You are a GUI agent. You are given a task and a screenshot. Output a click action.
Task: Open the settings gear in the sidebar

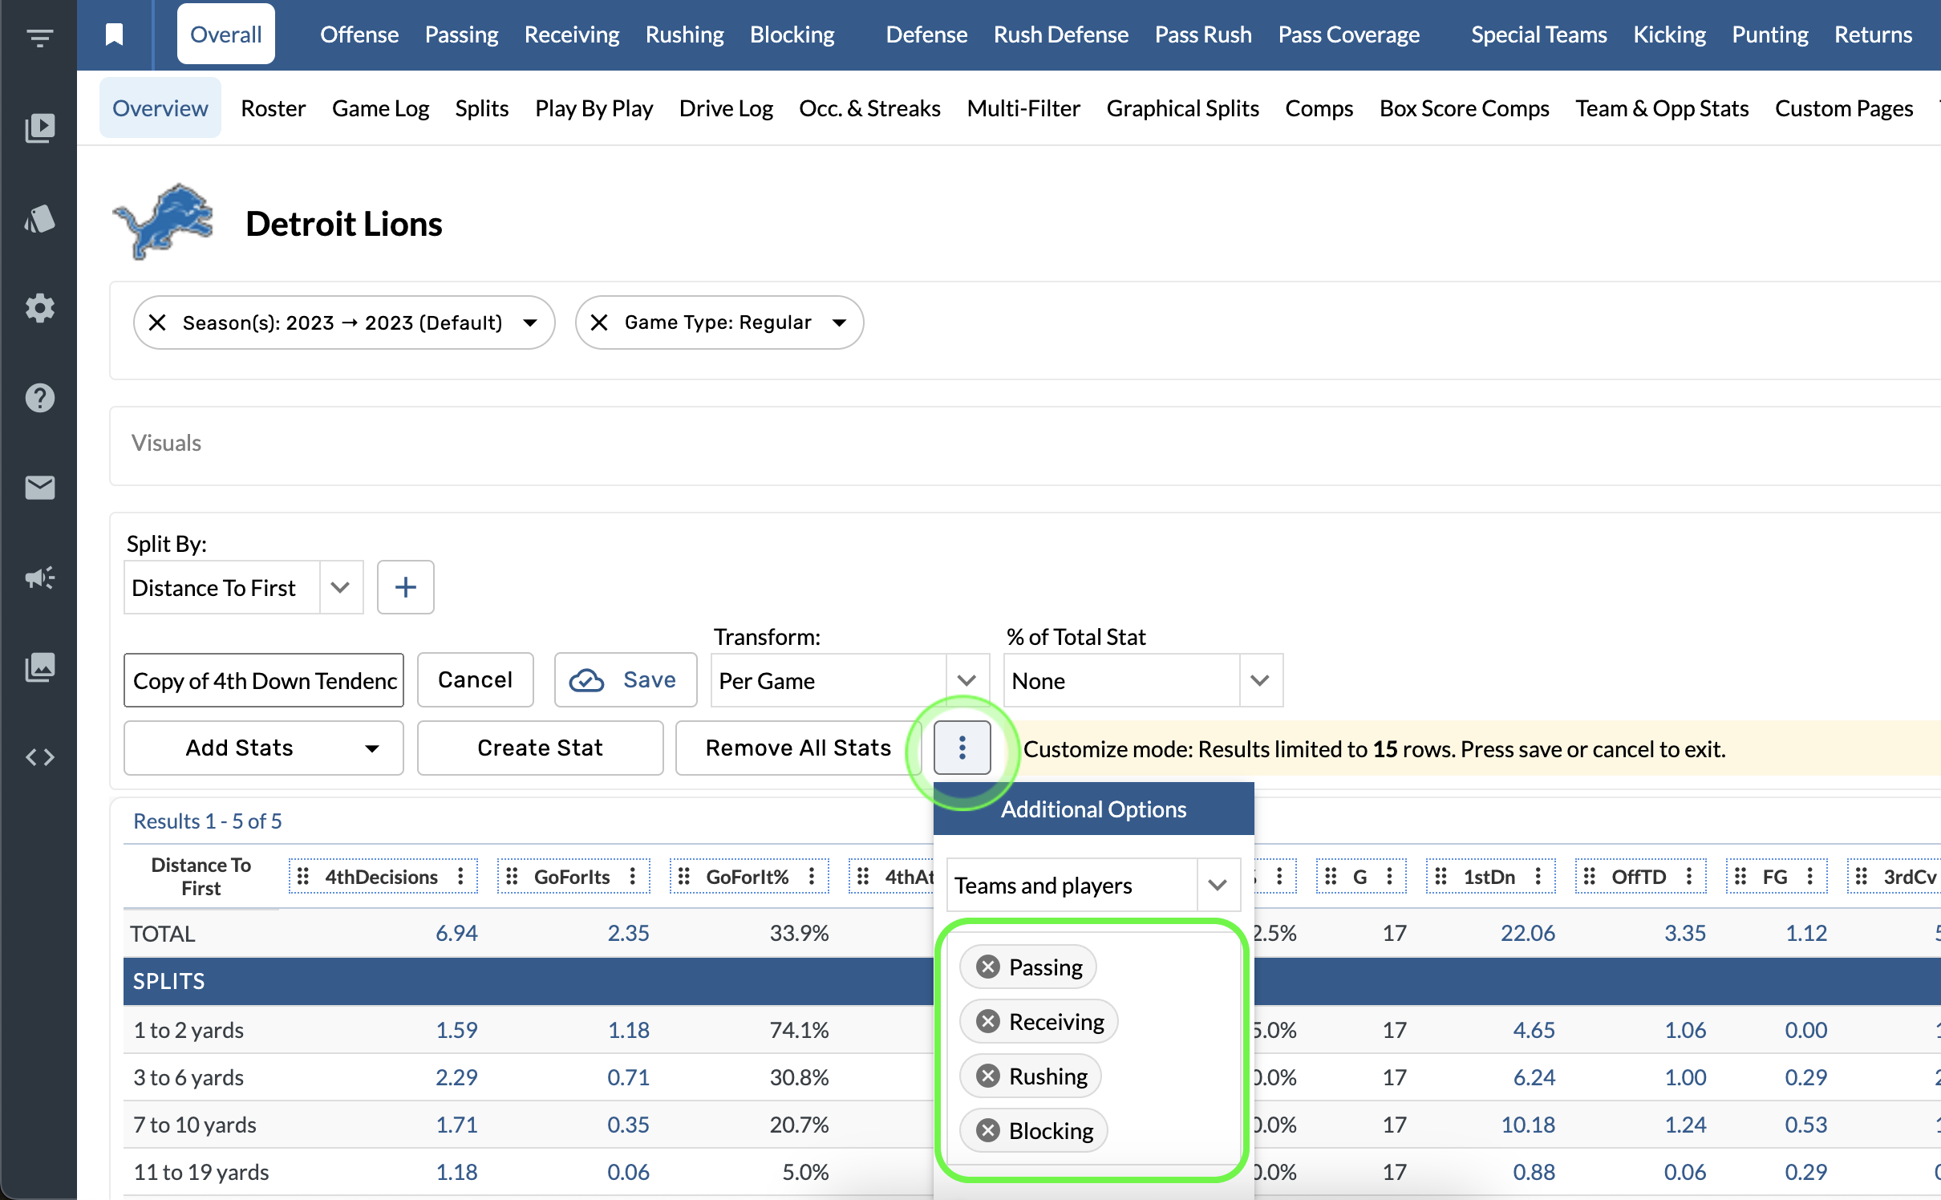(x=39, y=308)
